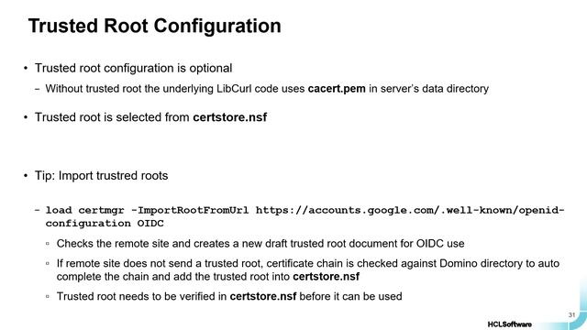Click "certstore.nsf" following "add the trusted root into"
This screenshot has height=330, width=587.
(327, 277)
